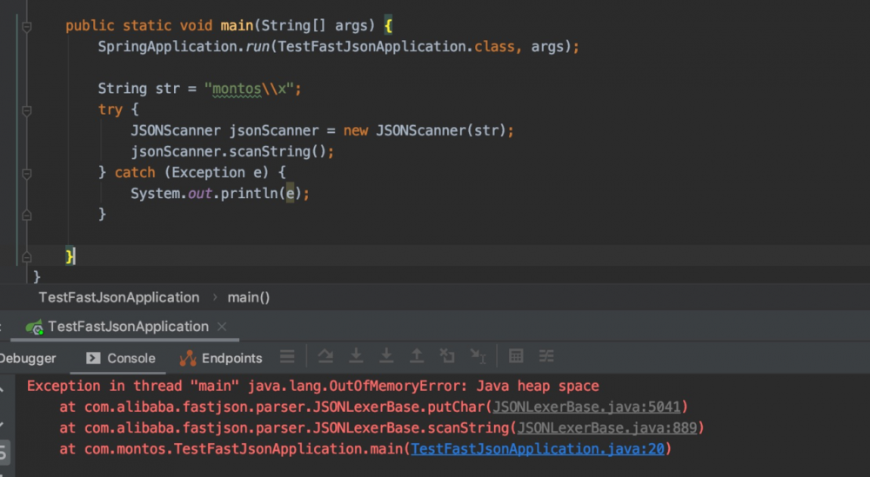The width and height of the screenshot is (870, 477).
Task: Collapse the main method fold marker
Action: click(x=27, y=26)
